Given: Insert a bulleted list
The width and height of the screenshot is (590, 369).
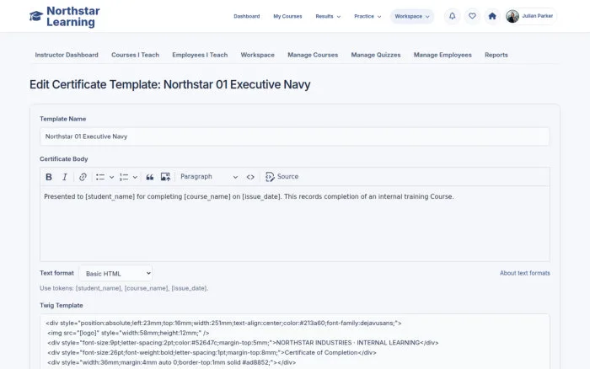Looking at the screenshot, I should [100, 177].
